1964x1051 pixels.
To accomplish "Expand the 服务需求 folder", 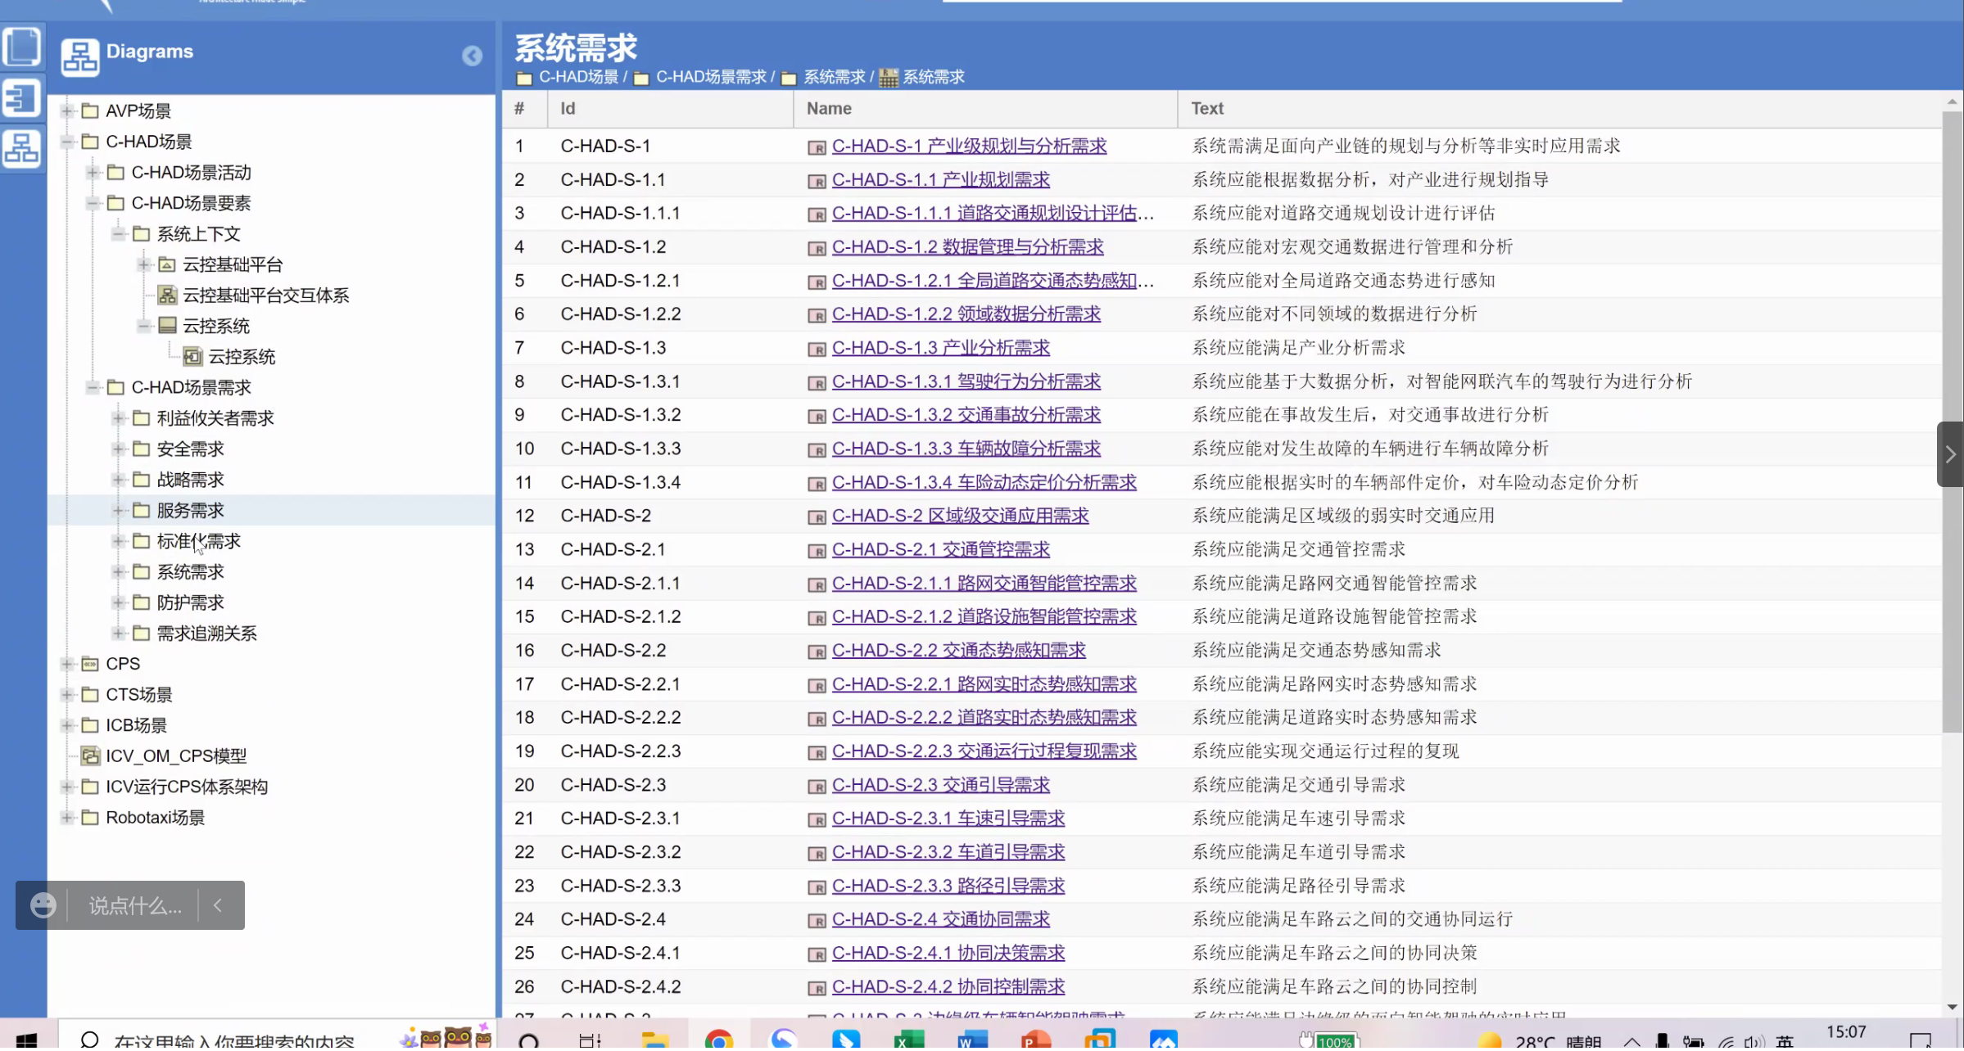I will pos(119,510).
